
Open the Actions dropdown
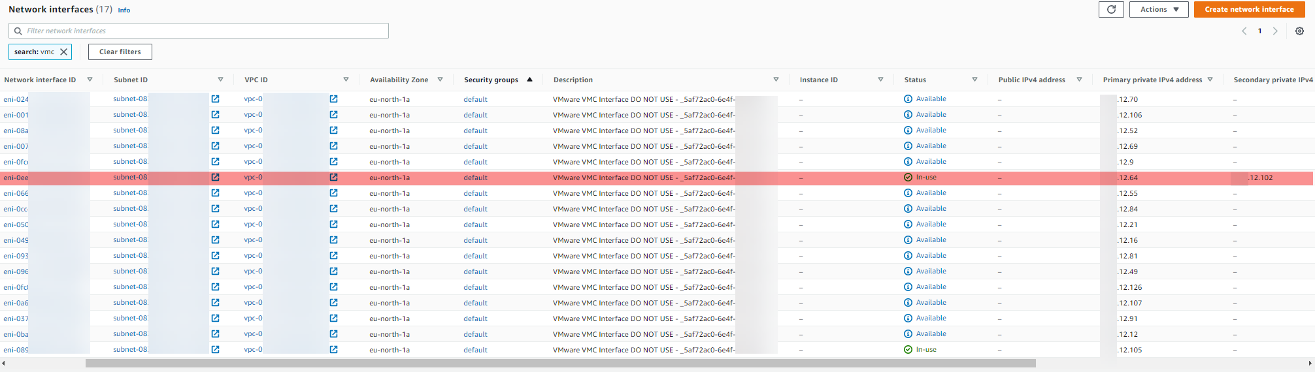pyautogui.click(x=1158, y=10)
